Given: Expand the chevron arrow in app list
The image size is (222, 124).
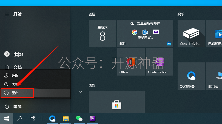Looking at the screenshot, I should point(81,92).
